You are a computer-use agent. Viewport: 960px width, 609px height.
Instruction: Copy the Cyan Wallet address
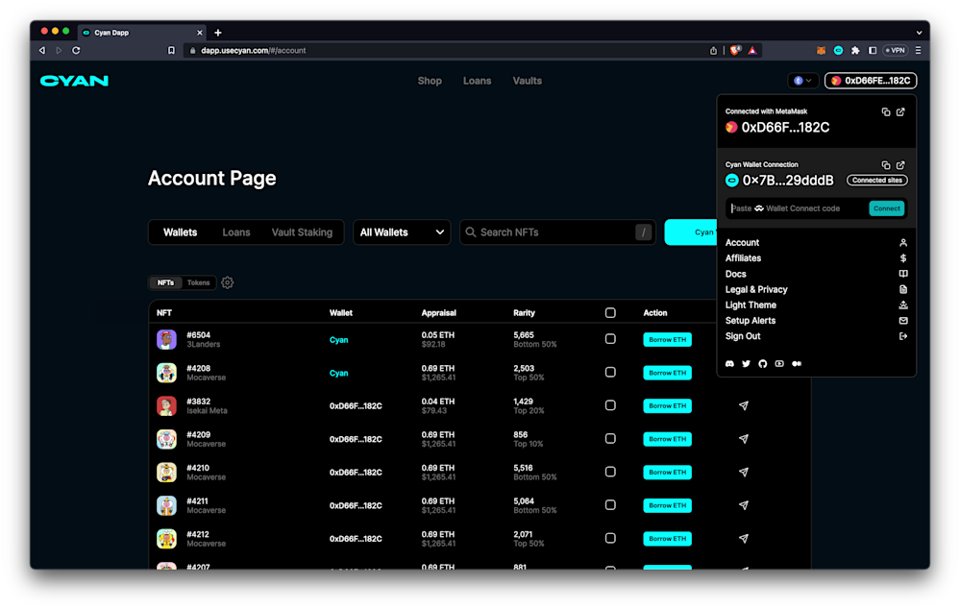click(885, 165)
